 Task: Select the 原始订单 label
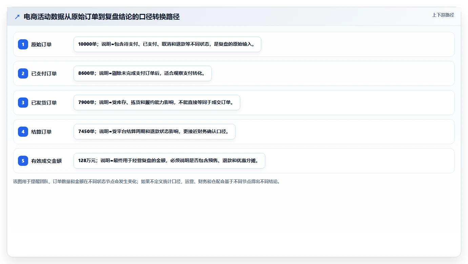[x=41, y=44]
